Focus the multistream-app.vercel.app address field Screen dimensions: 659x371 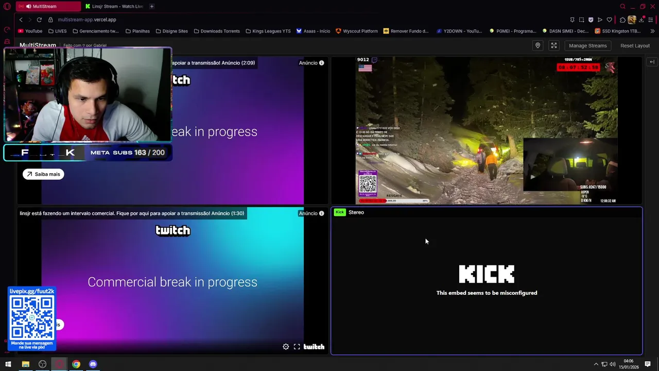pos(87,20)
